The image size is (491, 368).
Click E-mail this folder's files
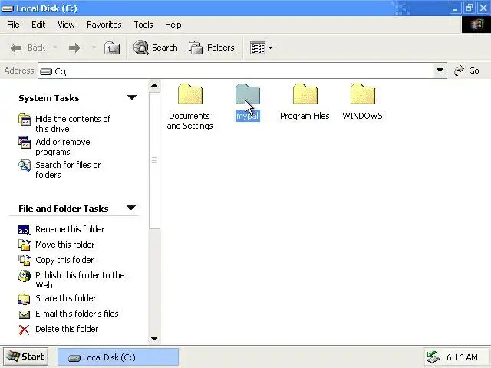click(x=77, y=314)
